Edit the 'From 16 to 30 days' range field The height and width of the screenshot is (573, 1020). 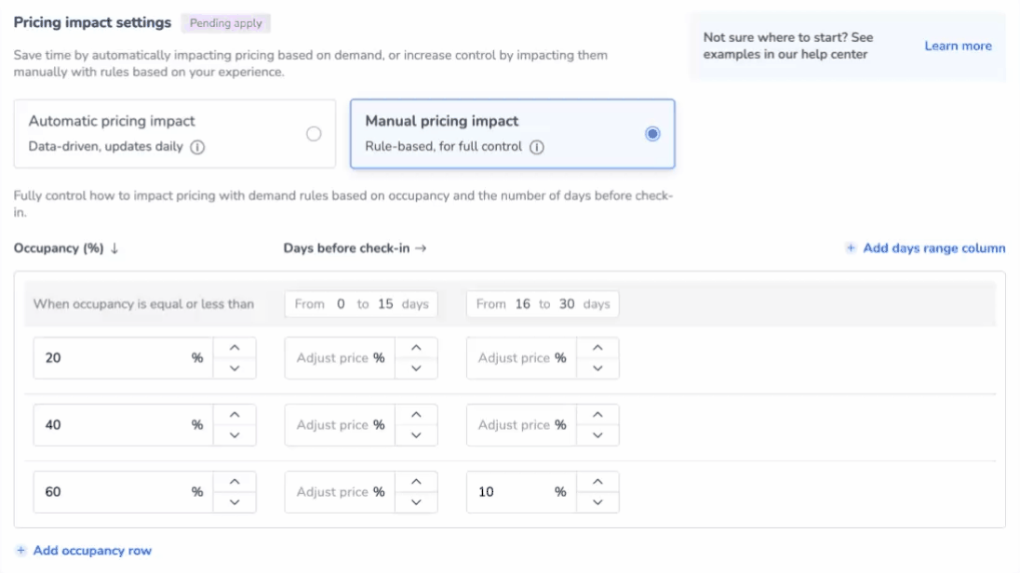pyautogui.click(x=543, y=304)
